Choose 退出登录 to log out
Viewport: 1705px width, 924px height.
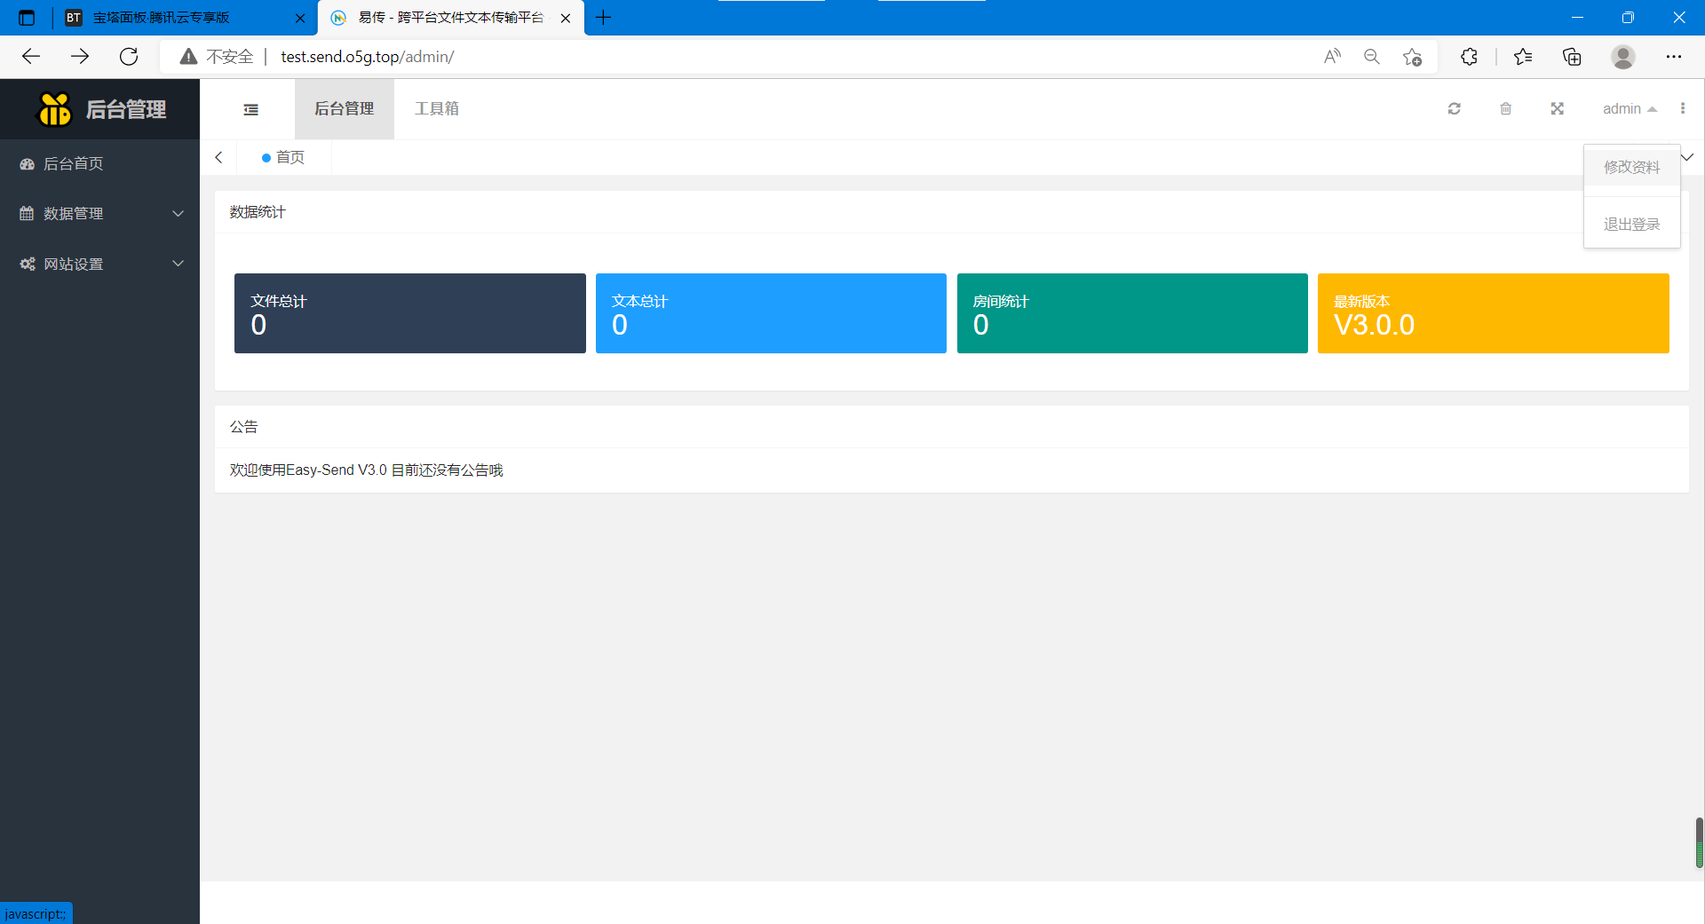(1631, 225)
